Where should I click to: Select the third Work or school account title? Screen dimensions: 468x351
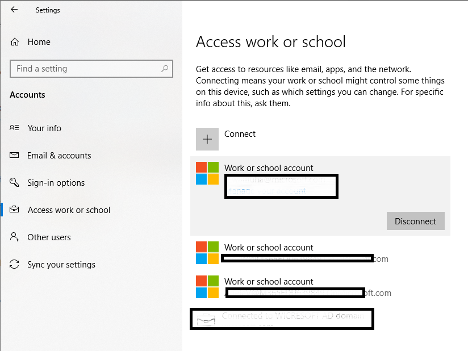269,282
